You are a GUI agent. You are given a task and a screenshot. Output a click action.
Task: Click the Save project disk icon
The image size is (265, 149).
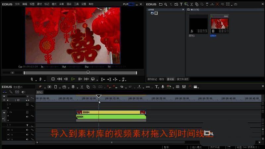(73, 87)
